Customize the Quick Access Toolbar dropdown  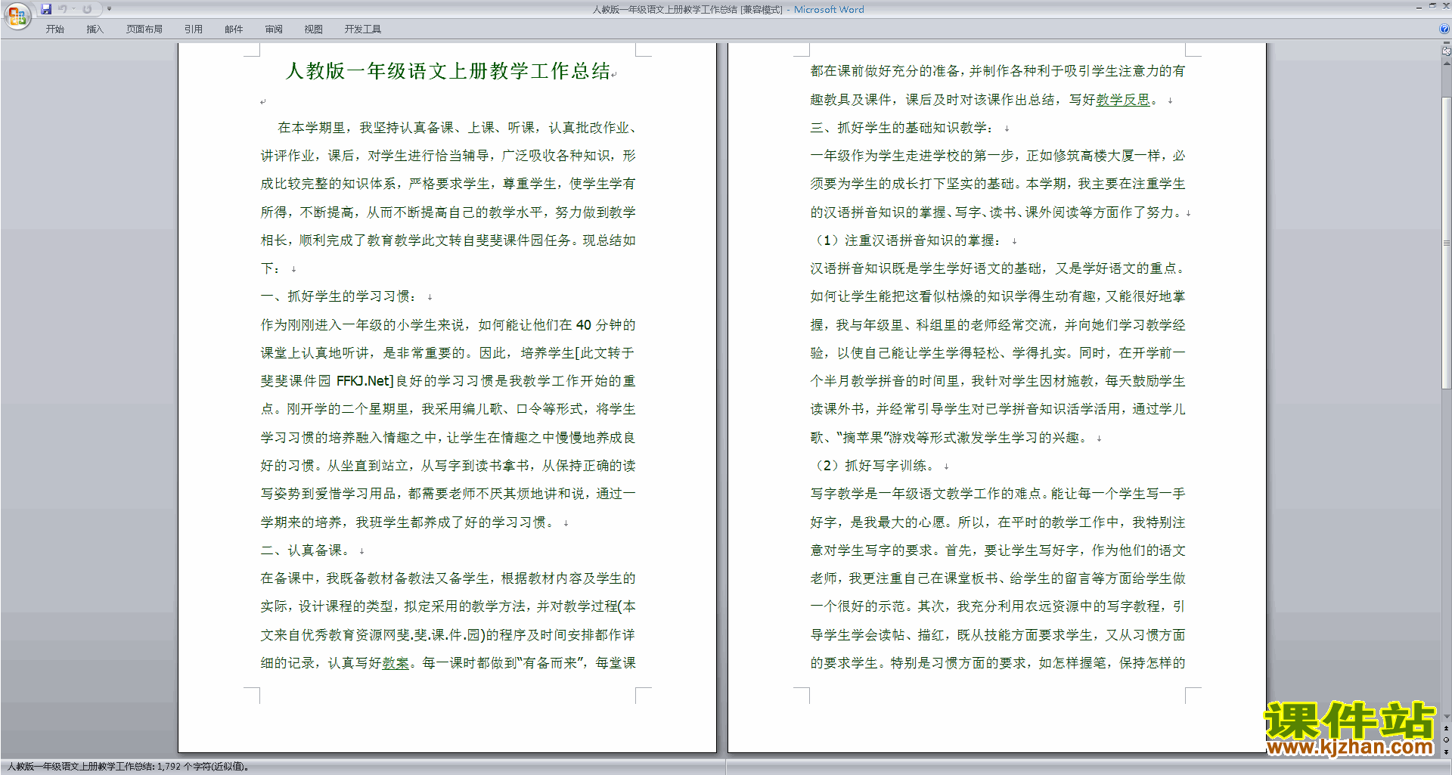tap(109, 9)
